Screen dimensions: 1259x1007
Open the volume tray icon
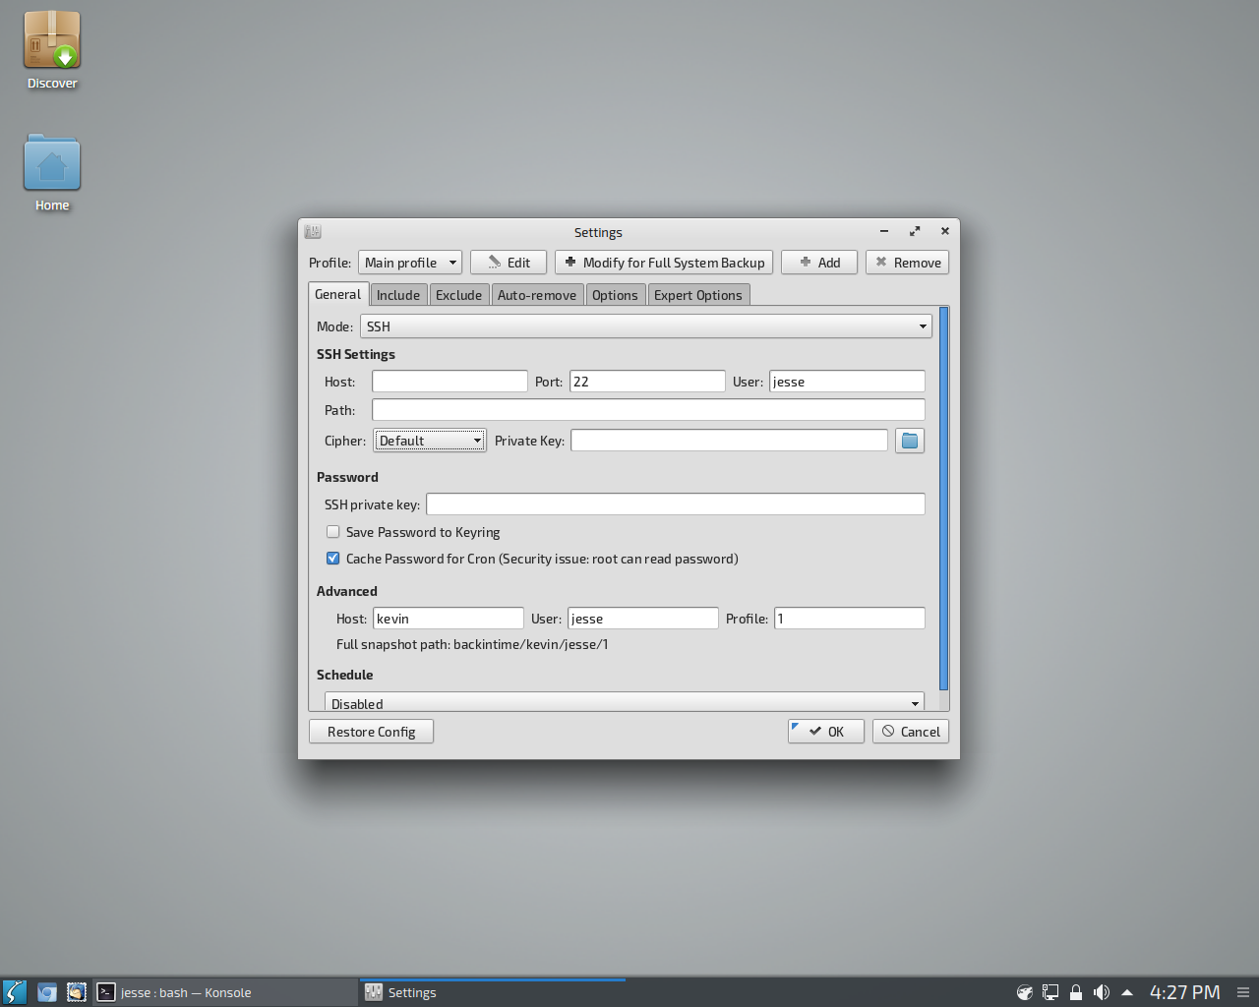(1102, 992)
